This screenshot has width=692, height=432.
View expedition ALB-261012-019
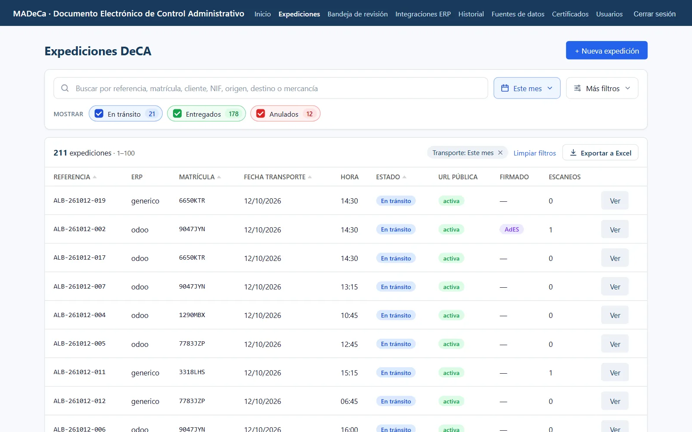615,201
